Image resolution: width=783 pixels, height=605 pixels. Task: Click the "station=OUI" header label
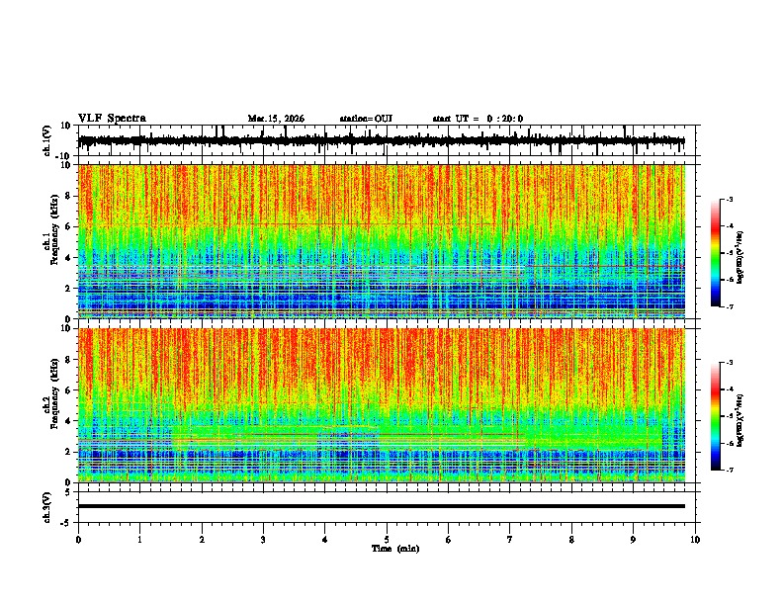coord(366,119)
